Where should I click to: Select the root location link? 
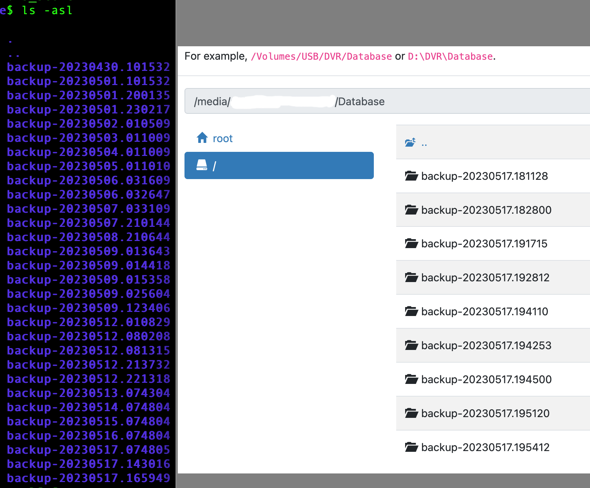223,138
